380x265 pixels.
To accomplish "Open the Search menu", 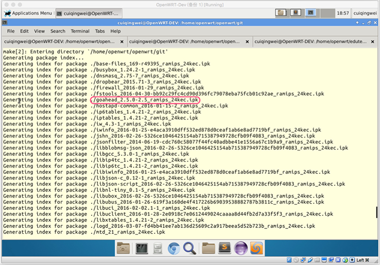I will coord(58,31).
